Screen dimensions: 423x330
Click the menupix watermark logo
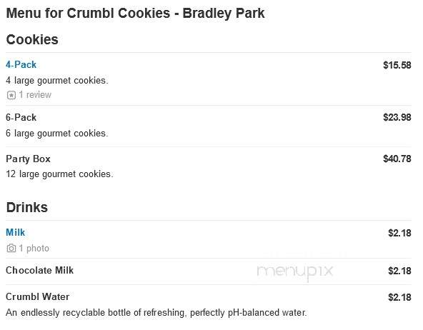[295, 271]
